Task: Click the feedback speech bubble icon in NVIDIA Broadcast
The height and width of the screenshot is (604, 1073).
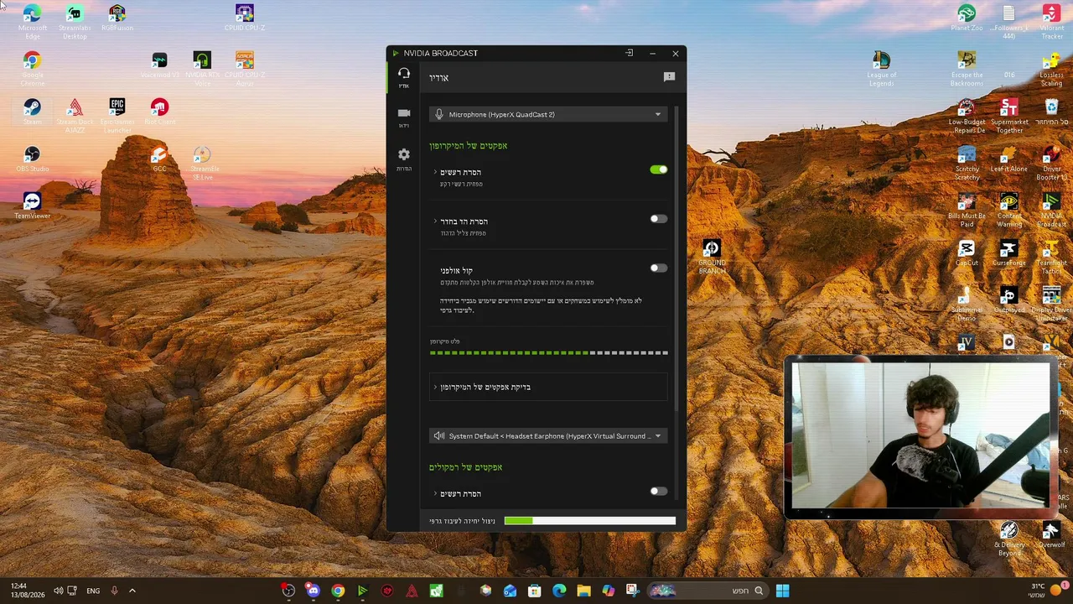Action: point(669,77)
